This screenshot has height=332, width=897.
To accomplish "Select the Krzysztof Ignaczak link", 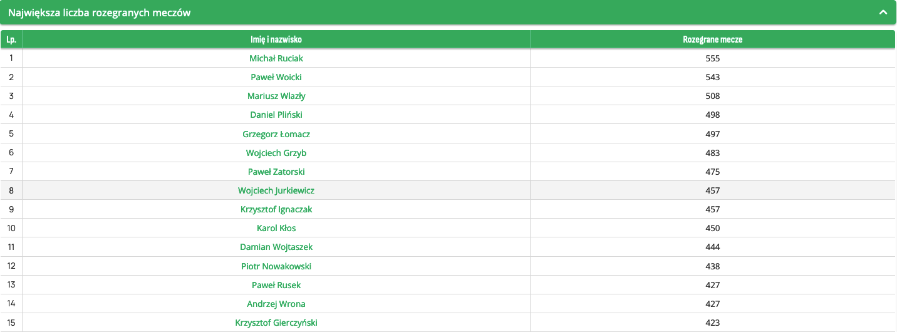I will pyautogui.click(x=276, y=209).
